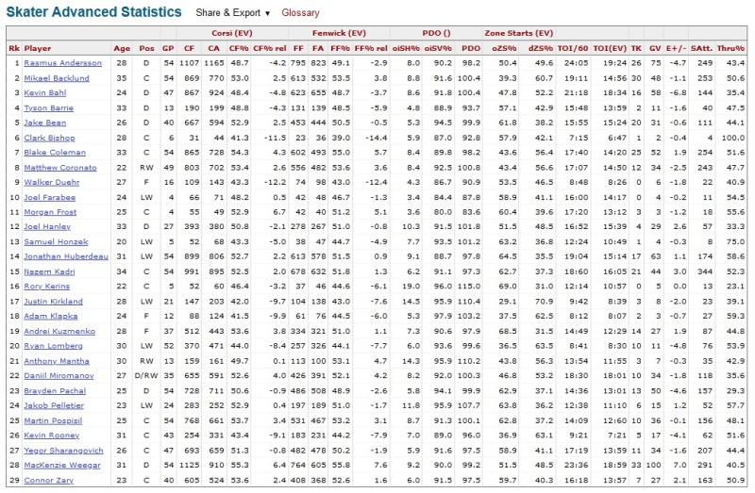Screen dimensions: 755x493
Task: Open Jonathan Huberdeau player page
Action: [66, 256]
